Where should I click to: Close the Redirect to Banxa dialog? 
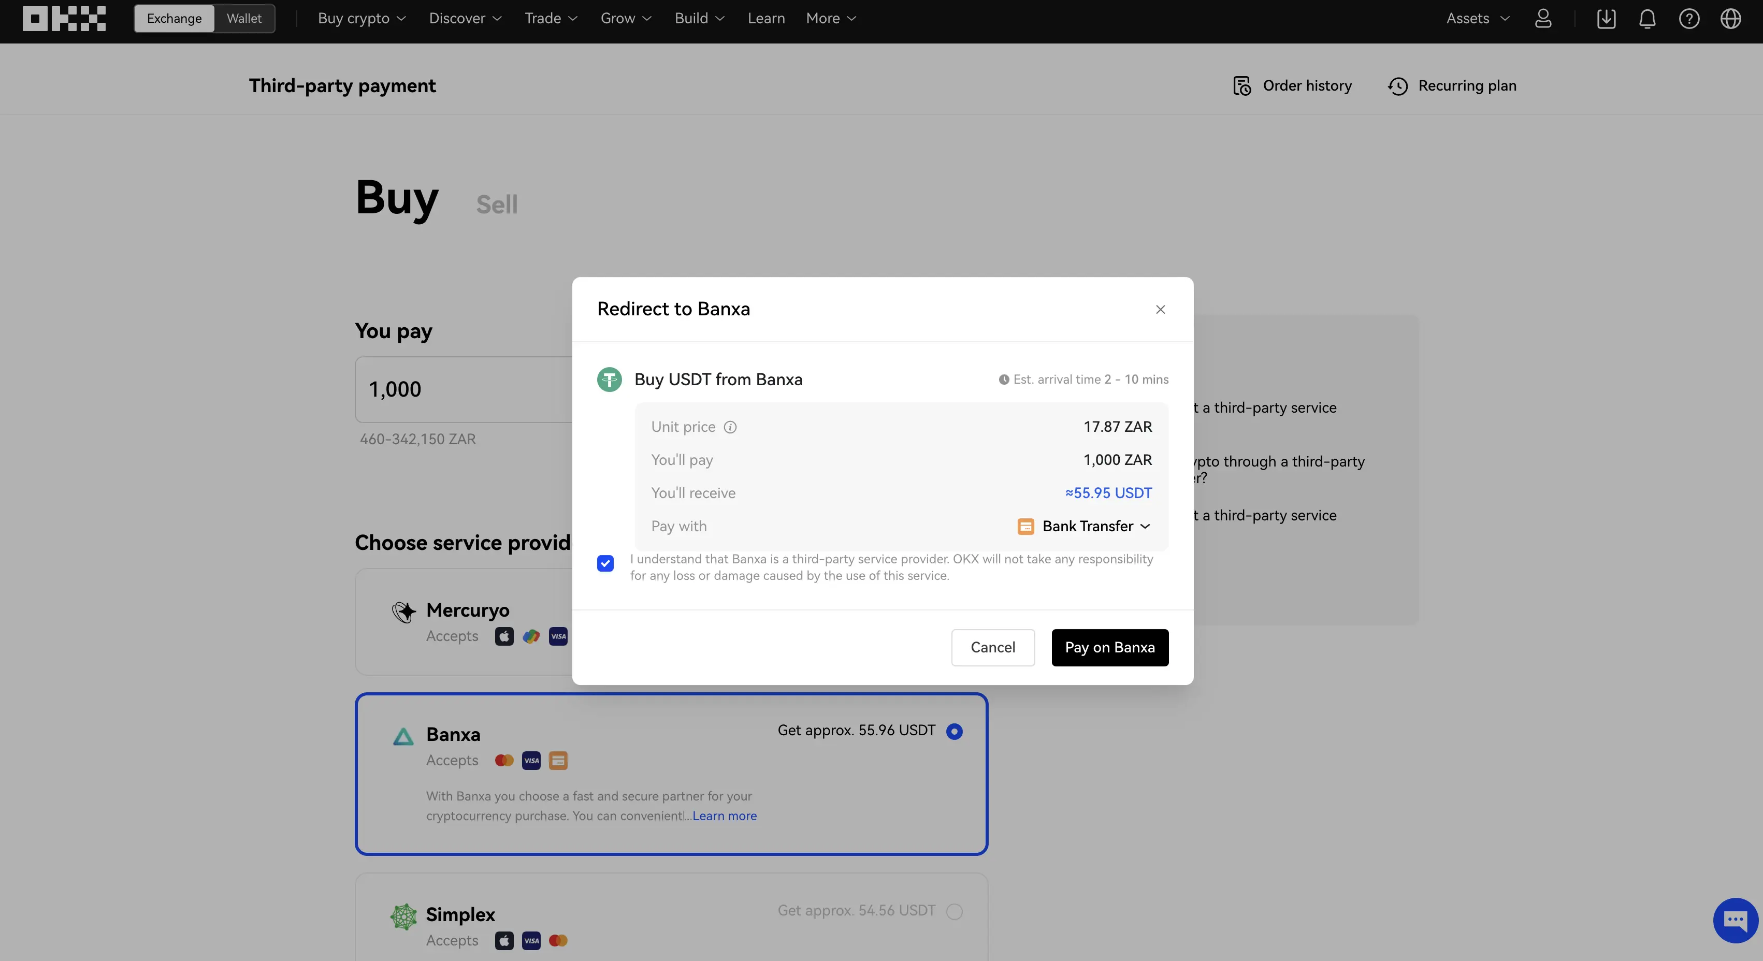tap(1160, 309)
